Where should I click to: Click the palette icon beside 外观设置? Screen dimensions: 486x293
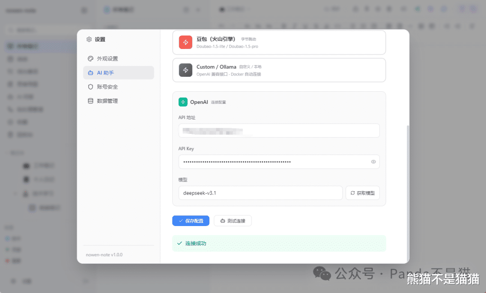point(90,58)
